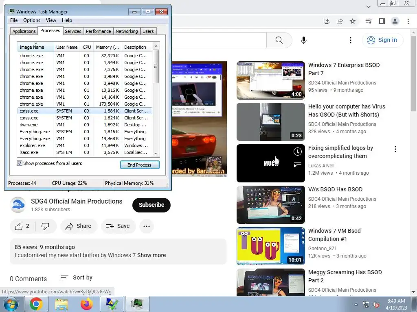The image size is (417, 312).
Task: Open YouTube settings three-dot menu beside Sign in
Action: [x=351, y=40]
